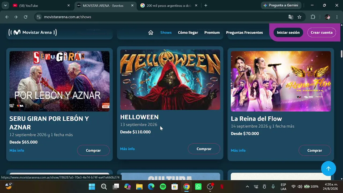This screenshot has height=193, width=343.
Task: Close the YouTube tab
Action: (69, 5)
